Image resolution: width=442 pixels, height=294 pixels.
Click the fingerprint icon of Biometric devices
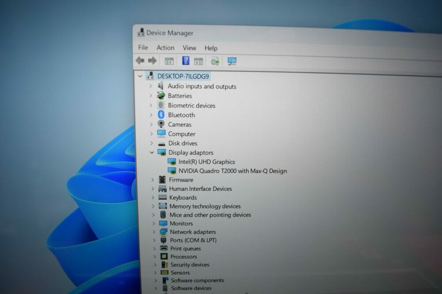click(x=161, y=105)
